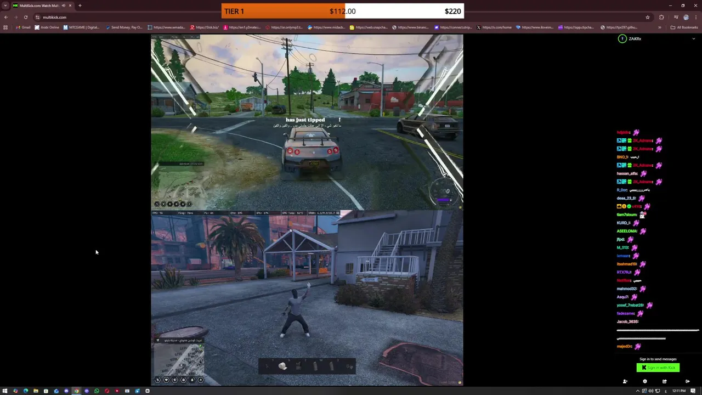This screenshot has height=395, width=702.
Task: Click the ASEELOMA chat username
Action: click(x=627, y=231)
